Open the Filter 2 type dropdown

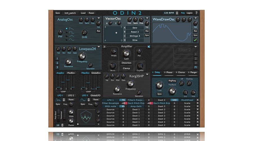(x=196, y=47)
